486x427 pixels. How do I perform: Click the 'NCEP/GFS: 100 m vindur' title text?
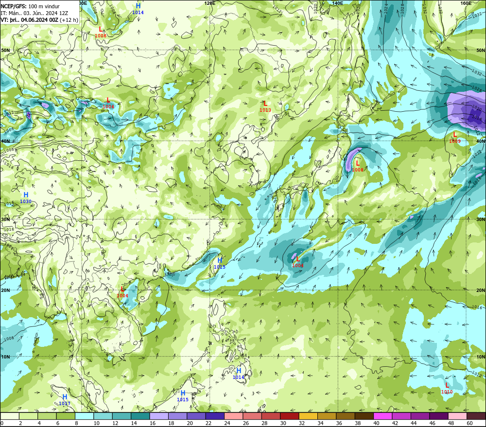point(30,6)
